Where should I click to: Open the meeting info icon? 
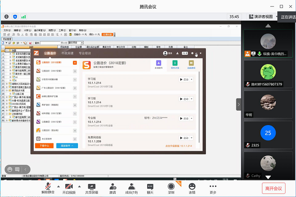(7, 17)
